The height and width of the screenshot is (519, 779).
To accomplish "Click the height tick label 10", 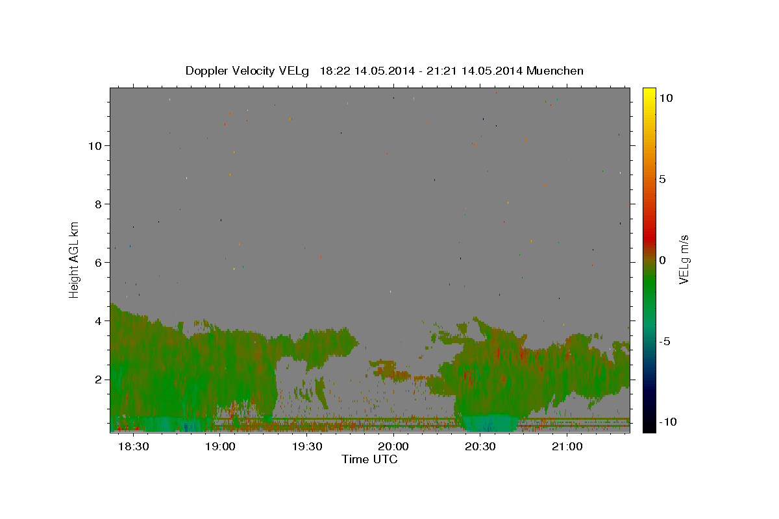I will [95, 146].
